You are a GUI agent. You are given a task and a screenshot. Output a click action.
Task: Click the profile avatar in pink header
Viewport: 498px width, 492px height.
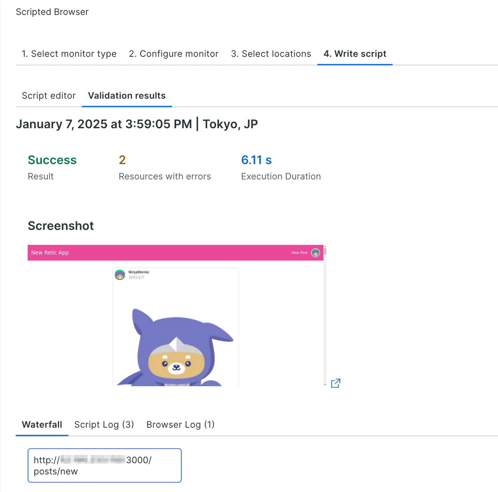coord(316,253)
